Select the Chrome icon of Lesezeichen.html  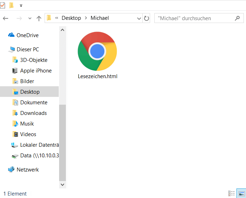[x=97, y=51]
